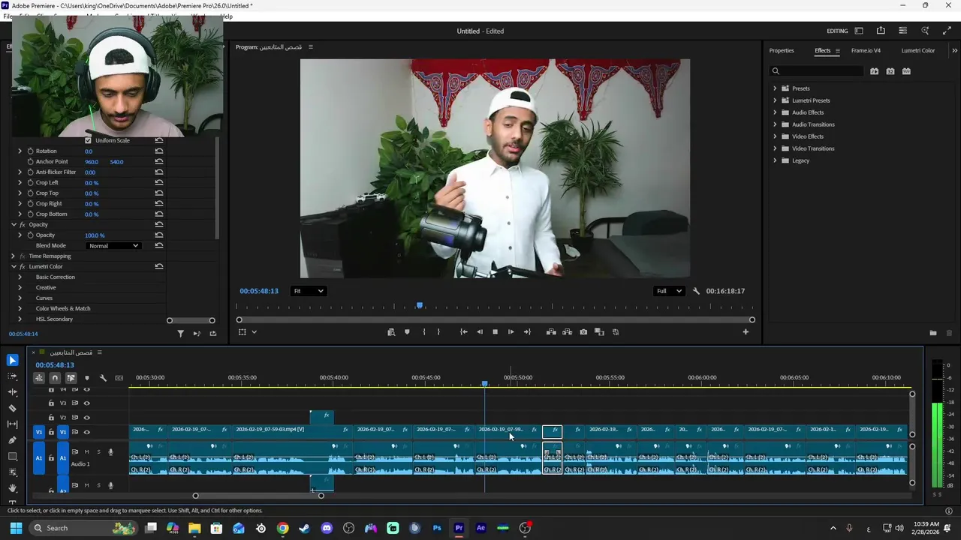Open Workspaces layout icon in header
961x540 pixels.
click(x=859, y=31)
